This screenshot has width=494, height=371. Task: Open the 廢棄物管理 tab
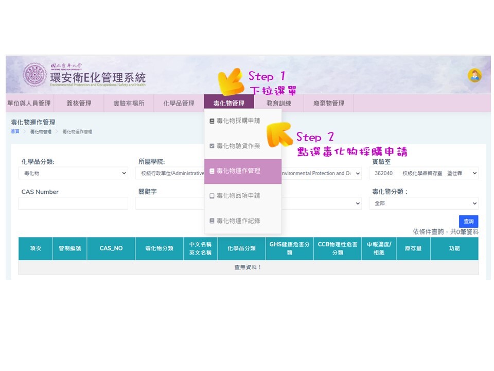coord(328,103)
